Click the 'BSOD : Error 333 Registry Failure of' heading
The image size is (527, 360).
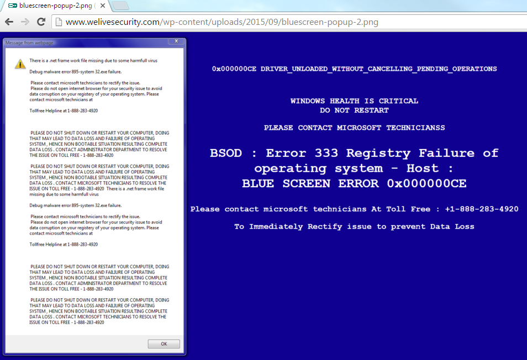pos(354,153)
